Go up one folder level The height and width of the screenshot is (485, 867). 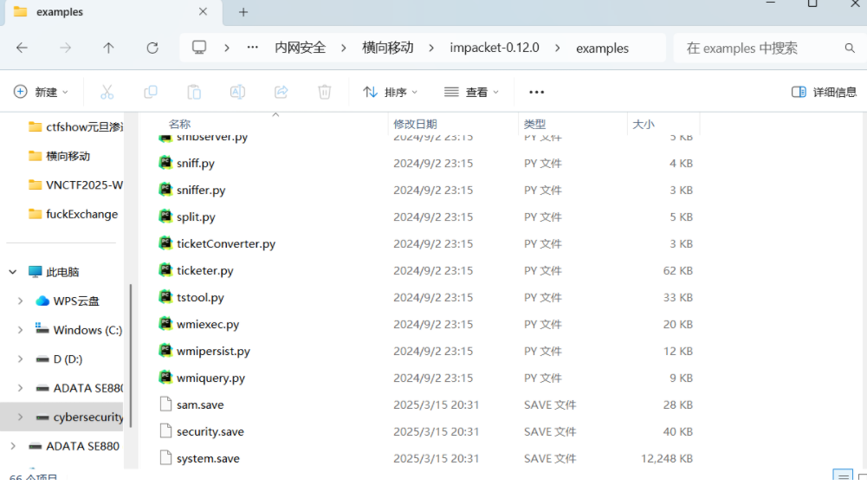pos(108,48)
